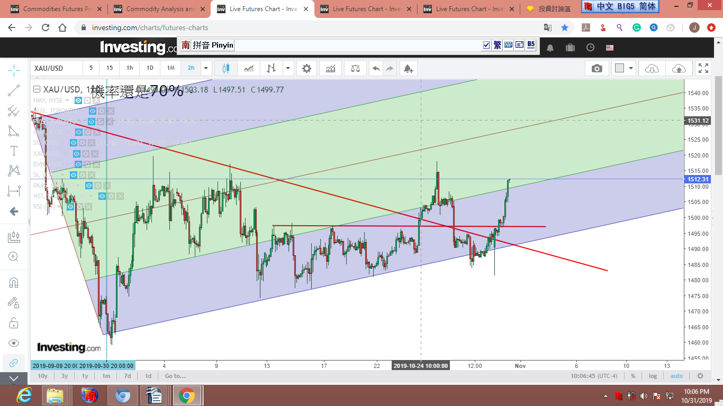Open chart style dropdown arrow

point(288,68)
